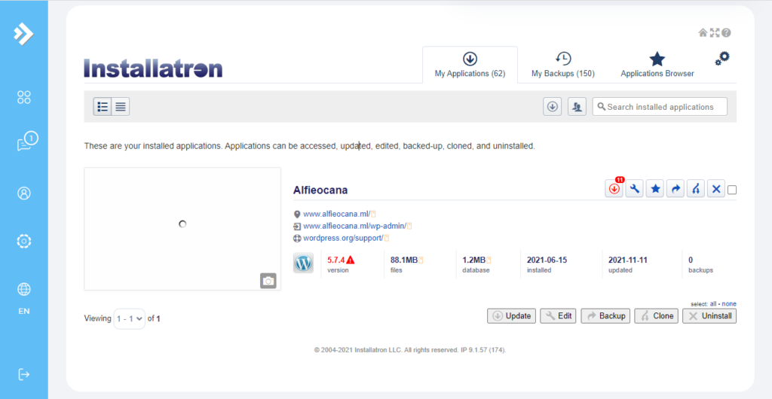Screen dimensions: 772x399
Task: Open the Viewing 1 - 1 page dropdown
Action: pos(130,318)
